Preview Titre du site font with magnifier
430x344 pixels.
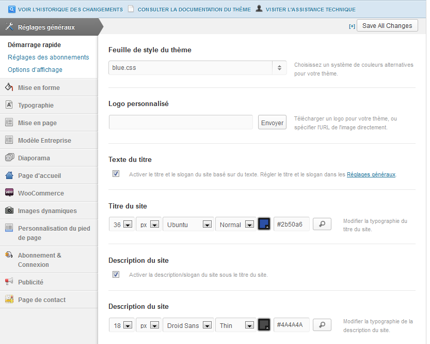322,224
